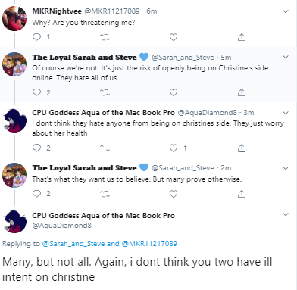Open @MKR11217089 mention link
The width and height of the screenshot is (297, 290).
149,244
